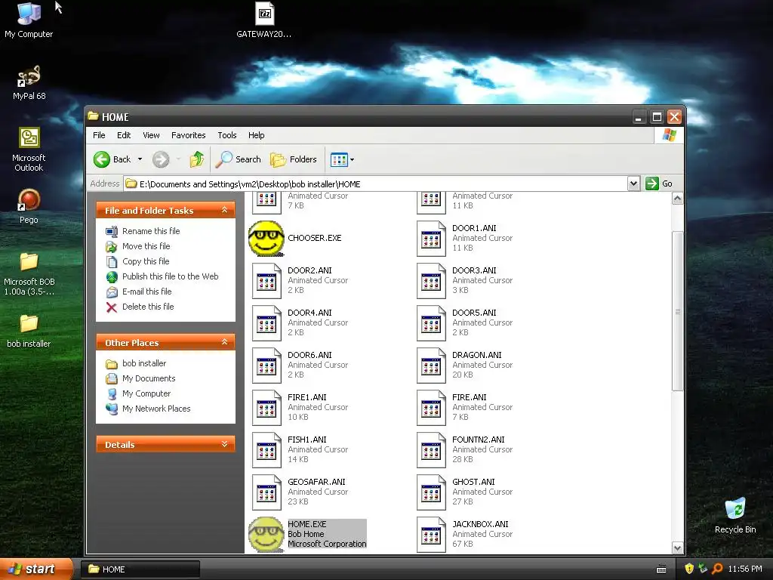The image size is (773, 580).
Task: Click file list scrollbar down arrow
Action: tap(678, 548)
